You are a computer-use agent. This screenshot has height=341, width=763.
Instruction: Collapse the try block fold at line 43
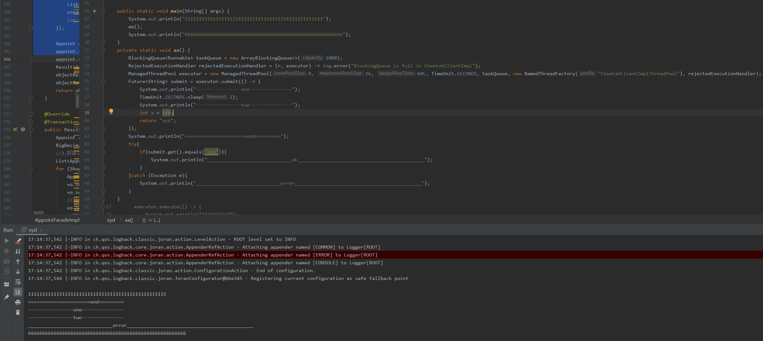(103, 144)
